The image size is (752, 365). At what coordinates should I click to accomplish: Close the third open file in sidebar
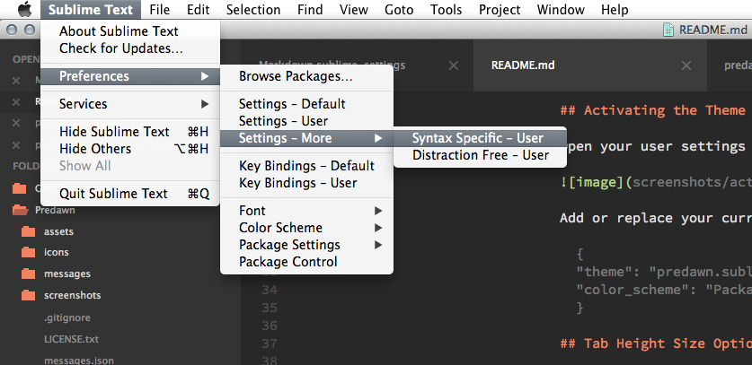tap(16, 124)
